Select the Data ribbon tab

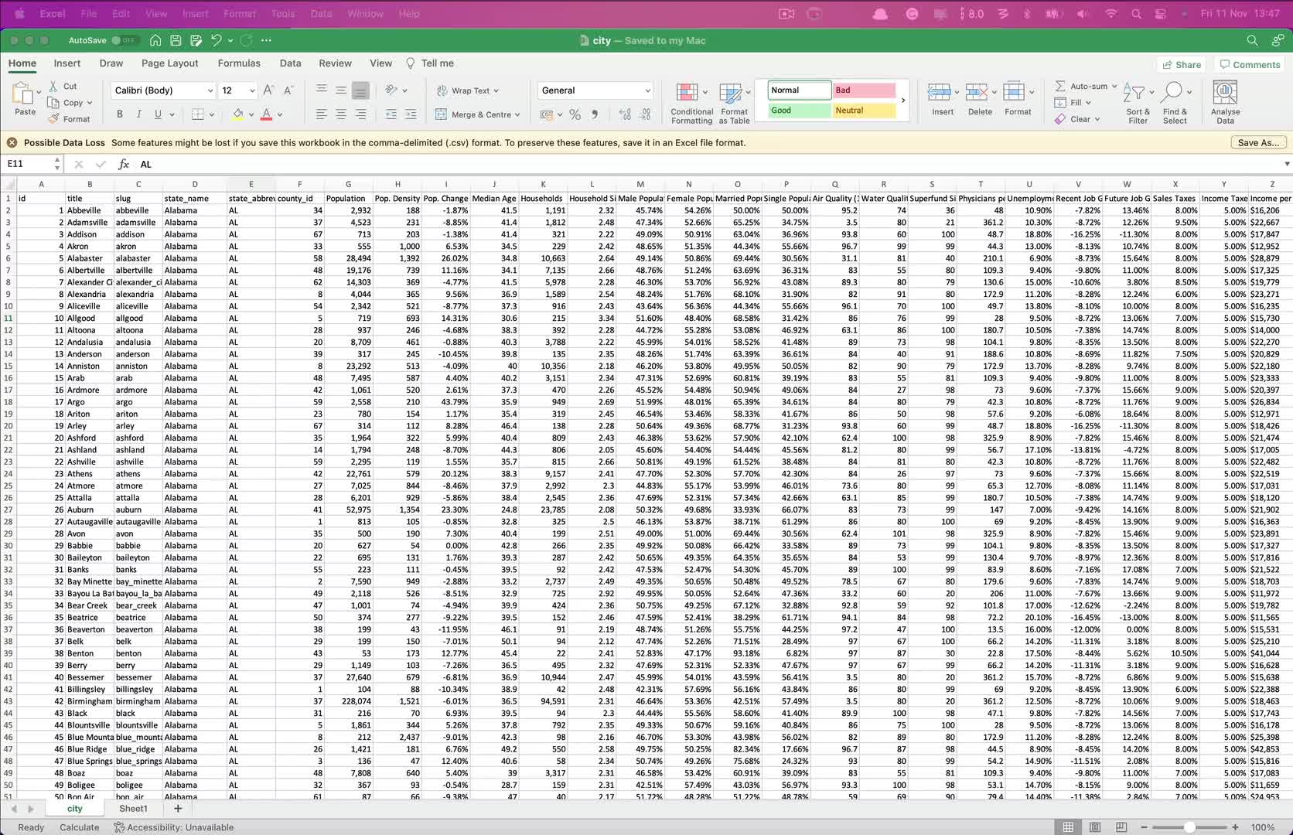click(x=290, y=63)
